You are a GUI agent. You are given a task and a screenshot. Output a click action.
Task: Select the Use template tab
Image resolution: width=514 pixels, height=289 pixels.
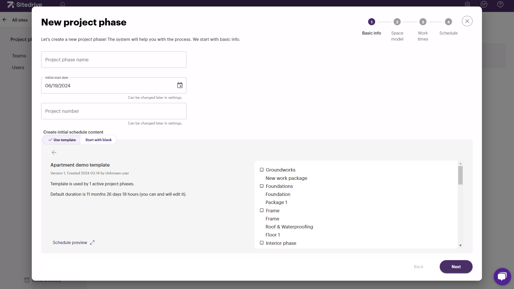pyautogui.click(x=61, y=140)
